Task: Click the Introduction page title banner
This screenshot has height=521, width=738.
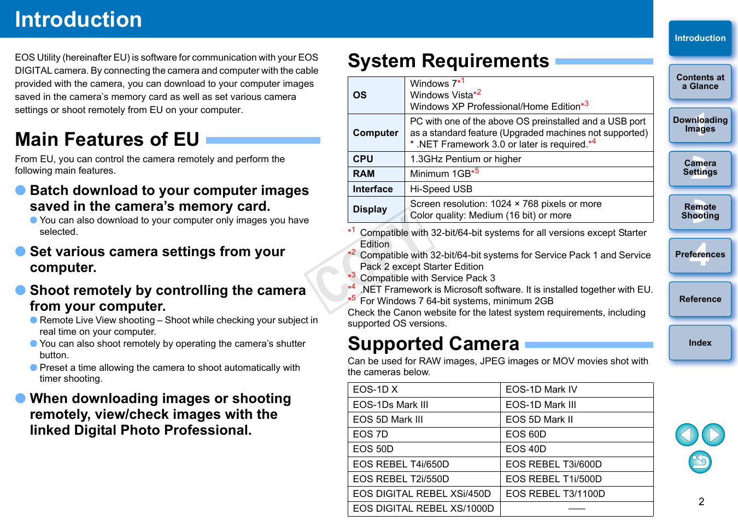Action: [x=326, y=19]
